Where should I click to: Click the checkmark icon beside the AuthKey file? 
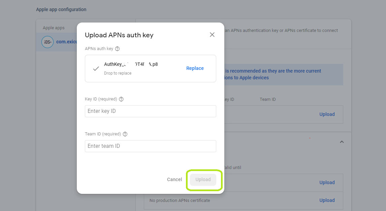[96, 69]
